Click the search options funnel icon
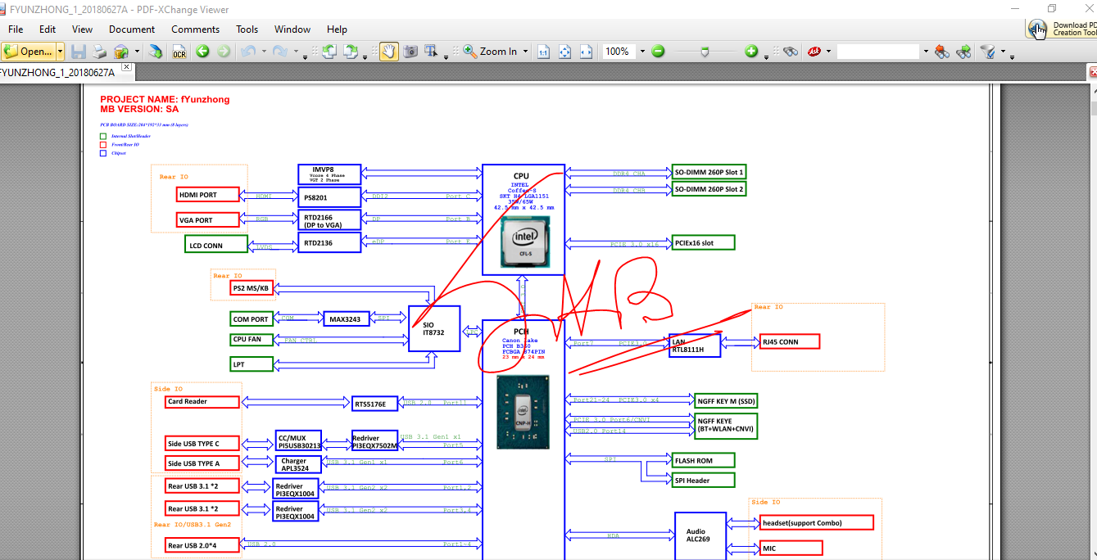 click(x=988, y=52)
